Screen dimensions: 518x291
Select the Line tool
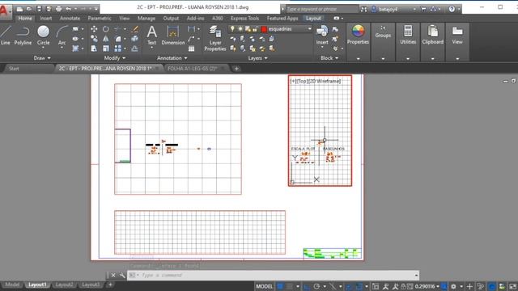click(x=6, y=35)
